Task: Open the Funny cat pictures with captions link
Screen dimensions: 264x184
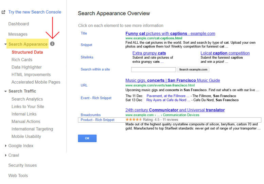Action: (x=170, y=34)
